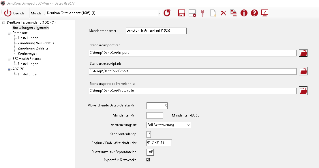Viewport: 319px width, 168px height.
Task: Click the Standardprotokollverzeichnis text field
Action: click(x=192, y=91)
